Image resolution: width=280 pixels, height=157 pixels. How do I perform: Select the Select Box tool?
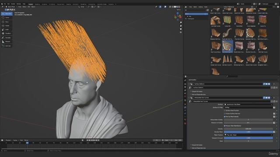click(x=7, y=14)
